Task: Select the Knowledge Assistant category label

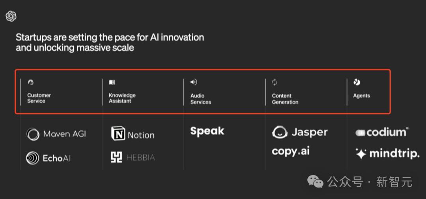Action: coord(122,98)
